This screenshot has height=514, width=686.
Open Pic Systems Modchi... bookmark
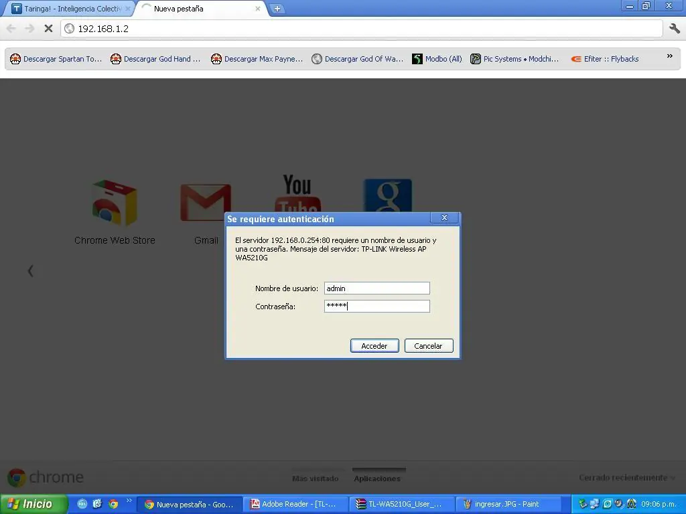click(514, 59)
